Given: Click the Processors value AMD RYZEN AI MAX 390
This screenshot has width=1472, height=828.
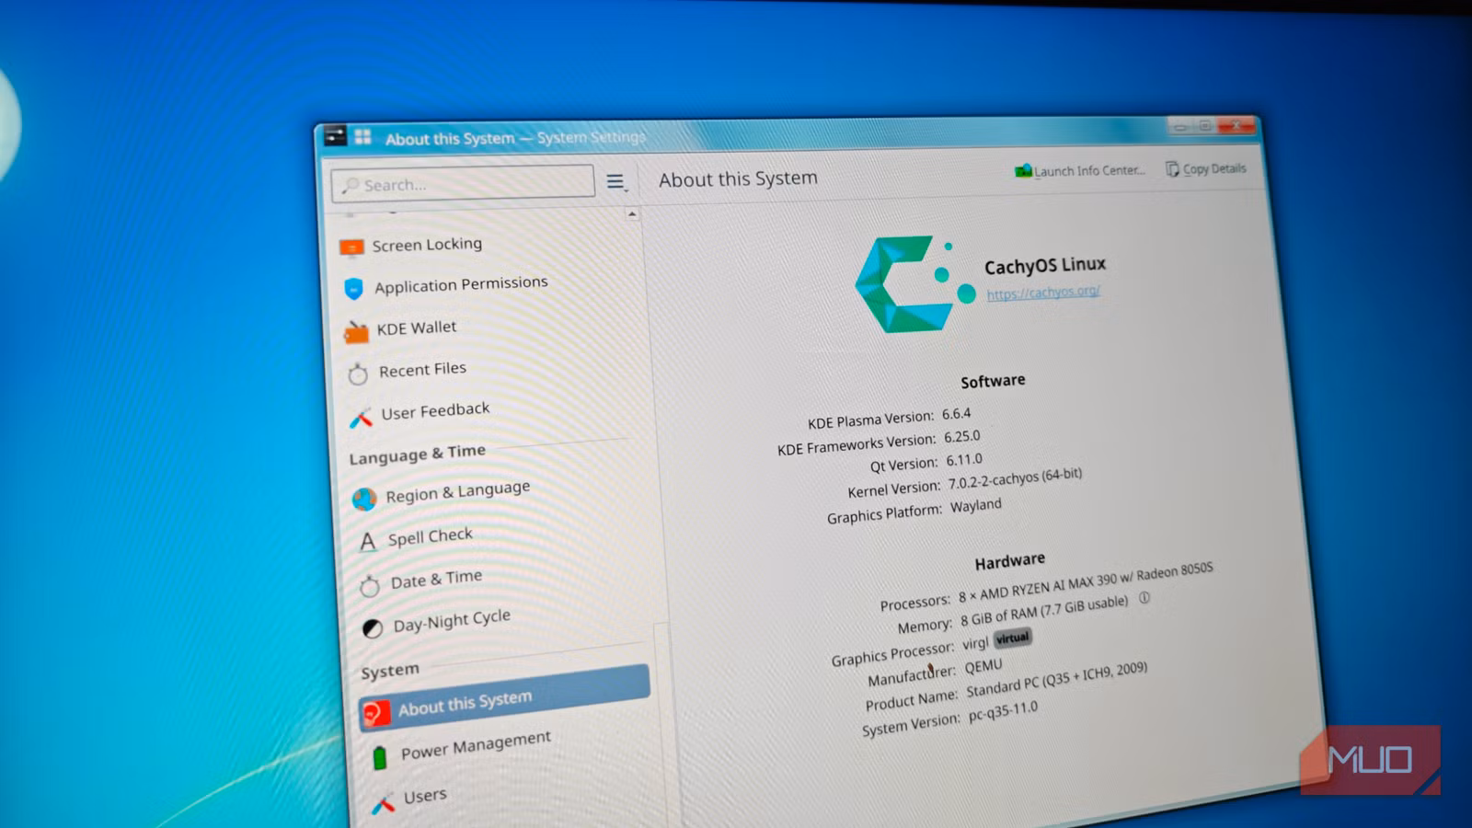Looking at the screenshot, I should click(1086, 582).
